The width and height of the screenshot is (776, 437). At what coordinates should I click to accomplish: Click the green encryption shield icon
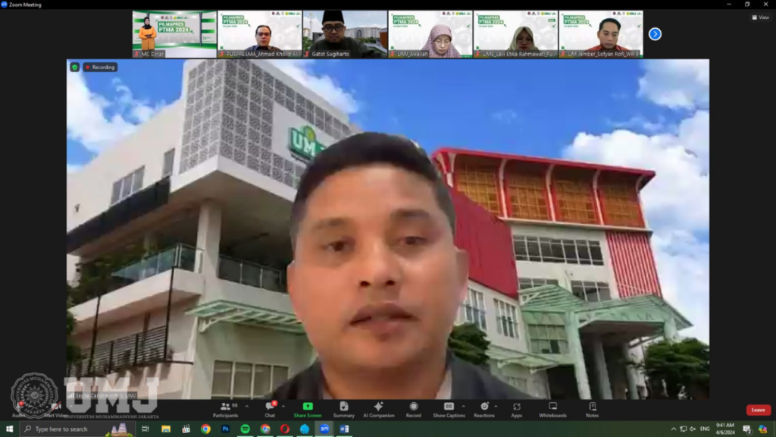point(75,67)
